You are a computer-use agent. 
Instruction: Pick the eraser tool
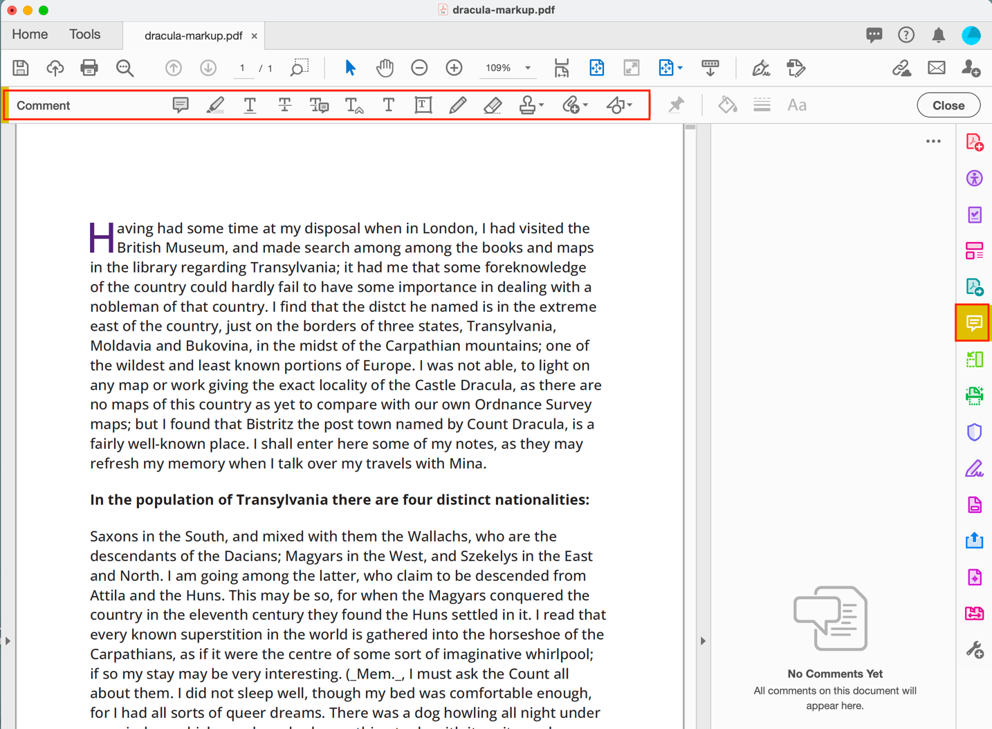coord(493,105)
